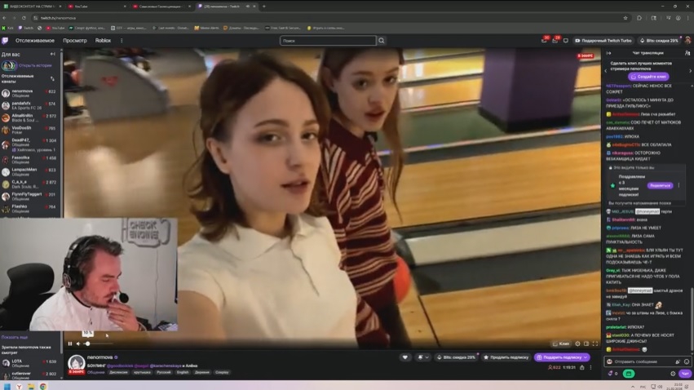This screenshot has width=694, height=390.
Task: Switch the player to fullscreen
Action: 595,343
